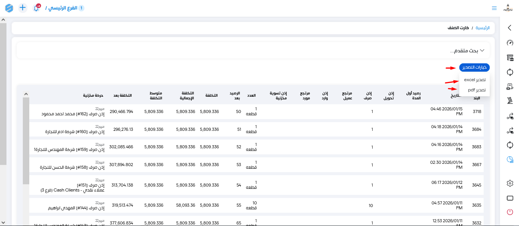519x226 pixels.
Task: Open the reports pie chart icon
Action: click(x=510, y=160)
